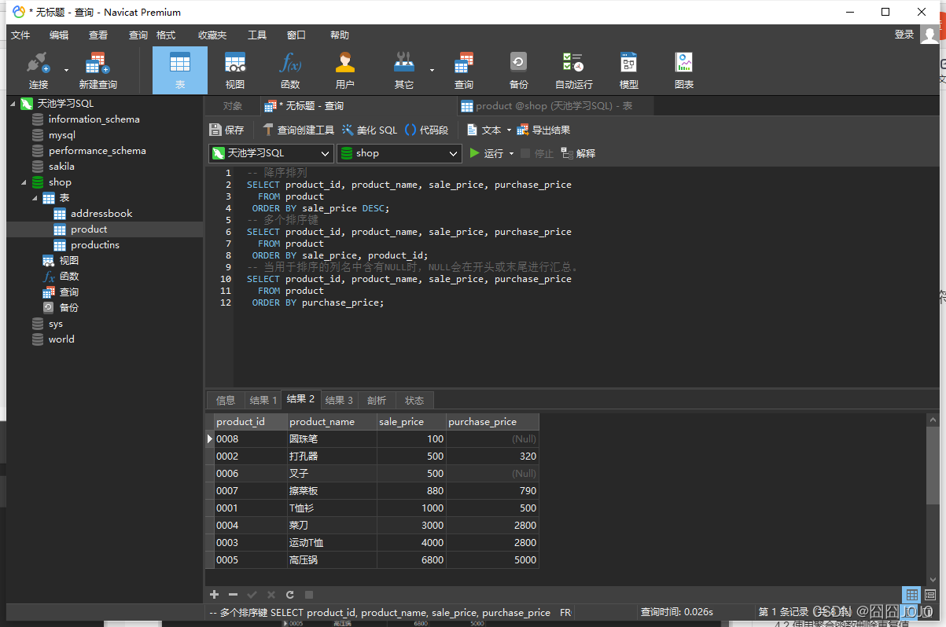
Task: Open the 其它 dropdown arrow
Action: 432,70
